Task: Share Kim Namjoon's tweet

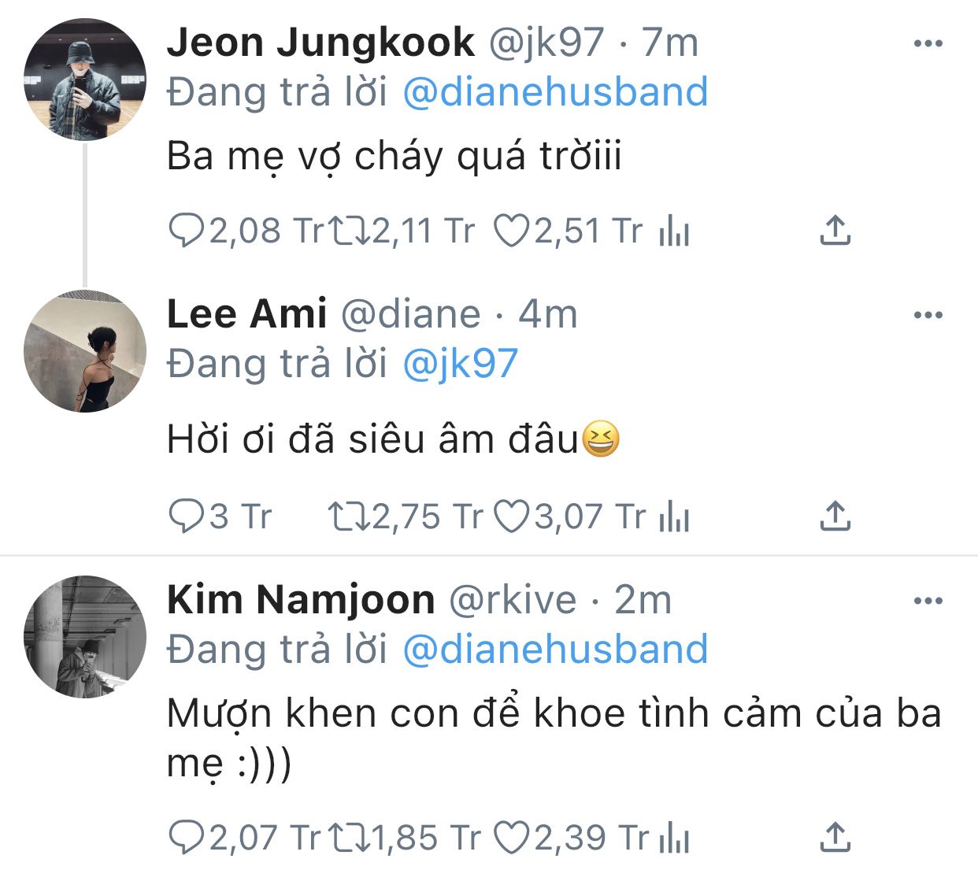Action: [835, 837]
